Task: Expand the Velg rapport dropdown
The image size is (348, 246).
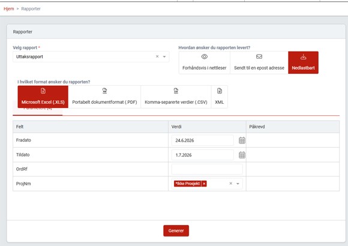Action: pos(164,56)
